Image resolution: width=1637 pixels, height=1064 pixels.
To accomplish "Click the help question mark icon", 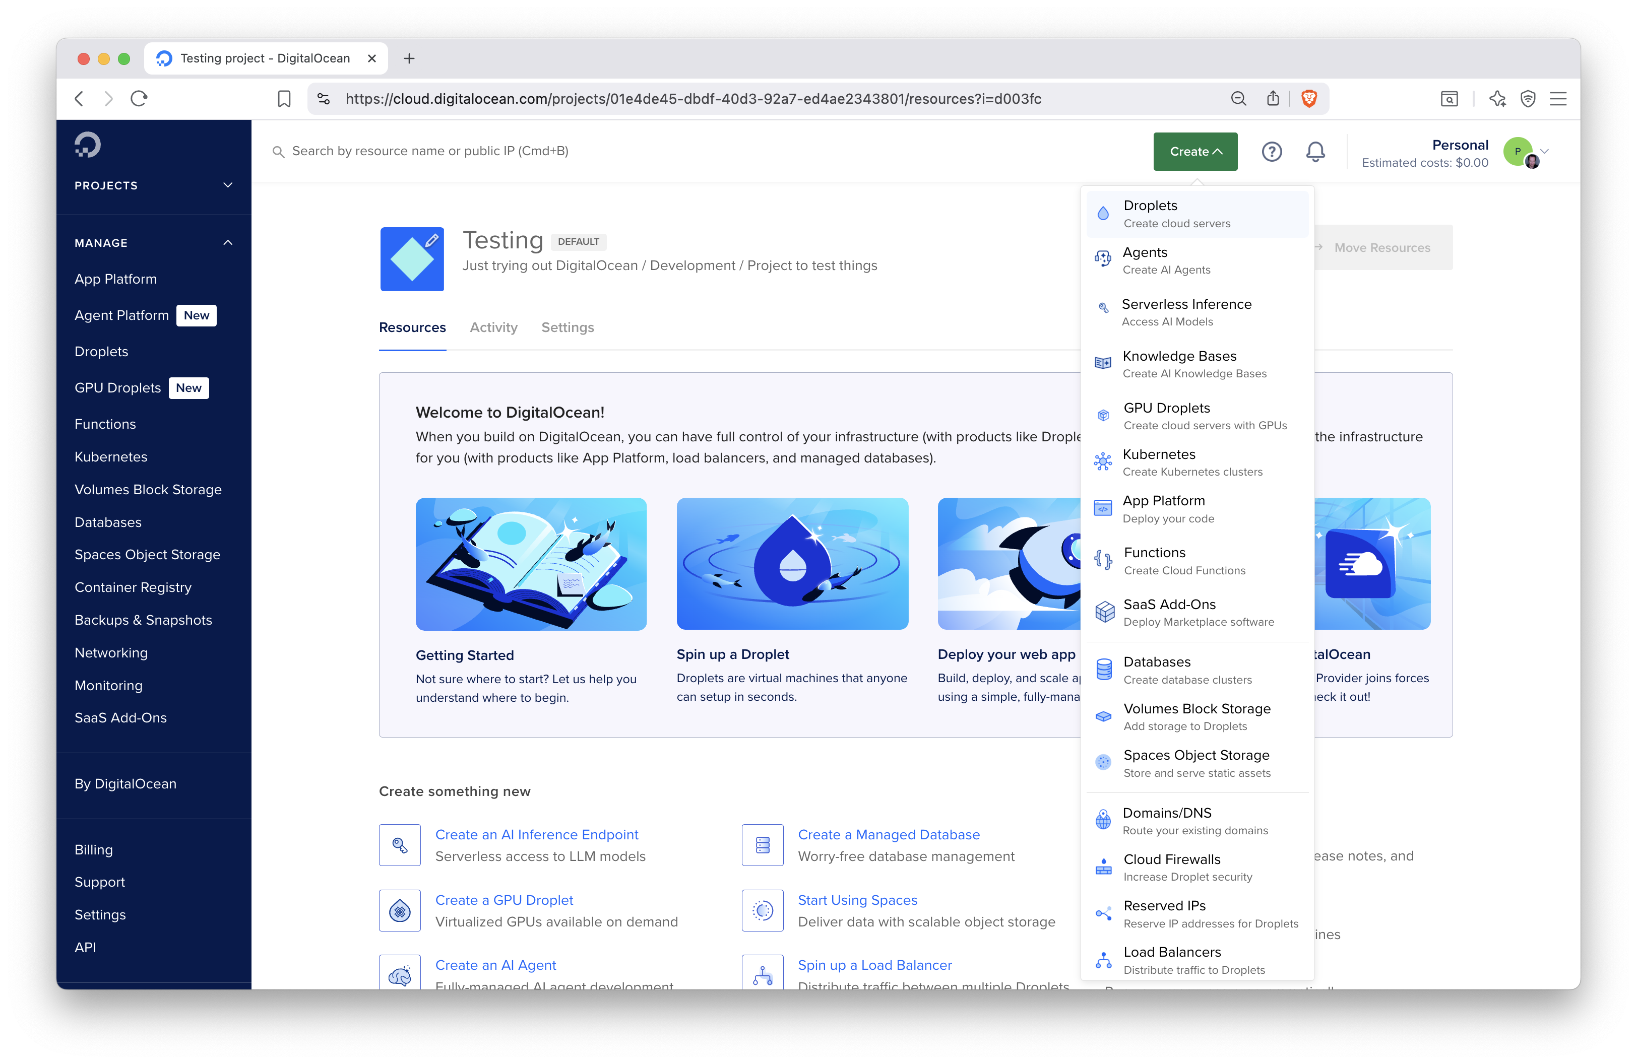I will click(1272, 151).
